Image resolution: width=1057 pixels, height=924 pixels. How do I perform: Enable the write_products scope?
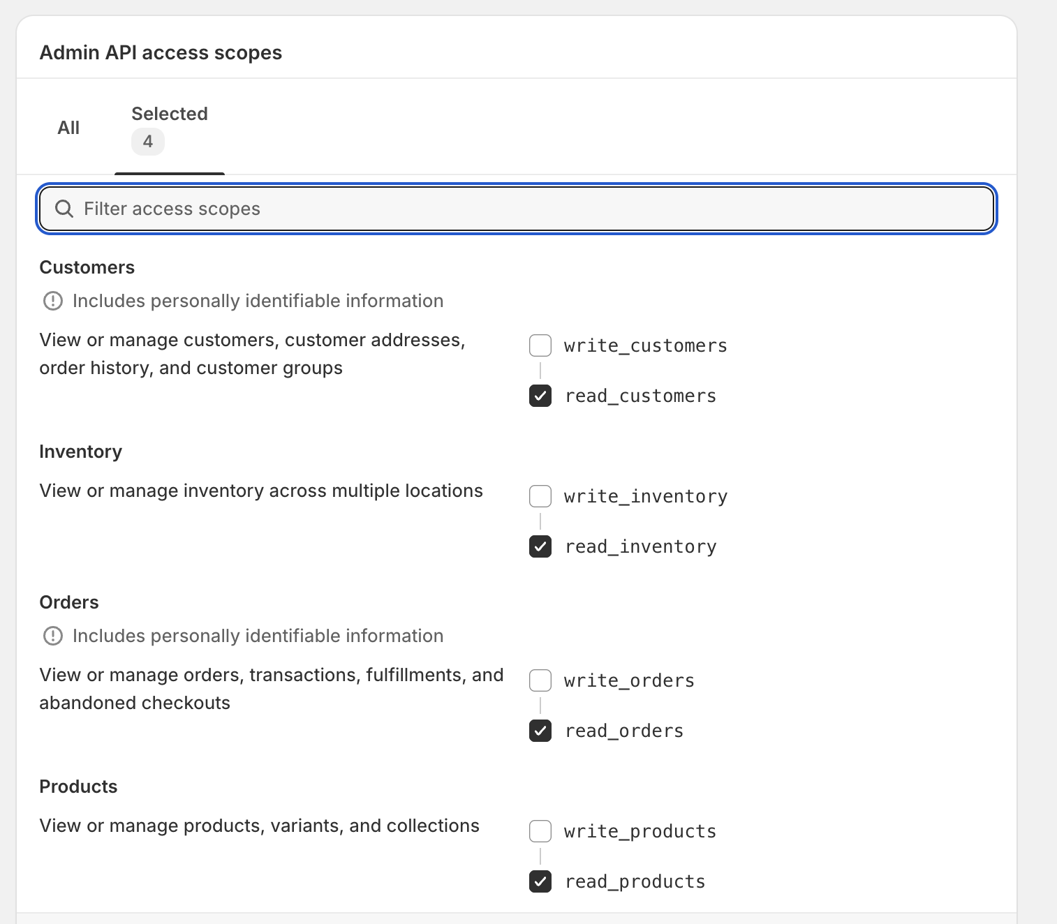540,830
